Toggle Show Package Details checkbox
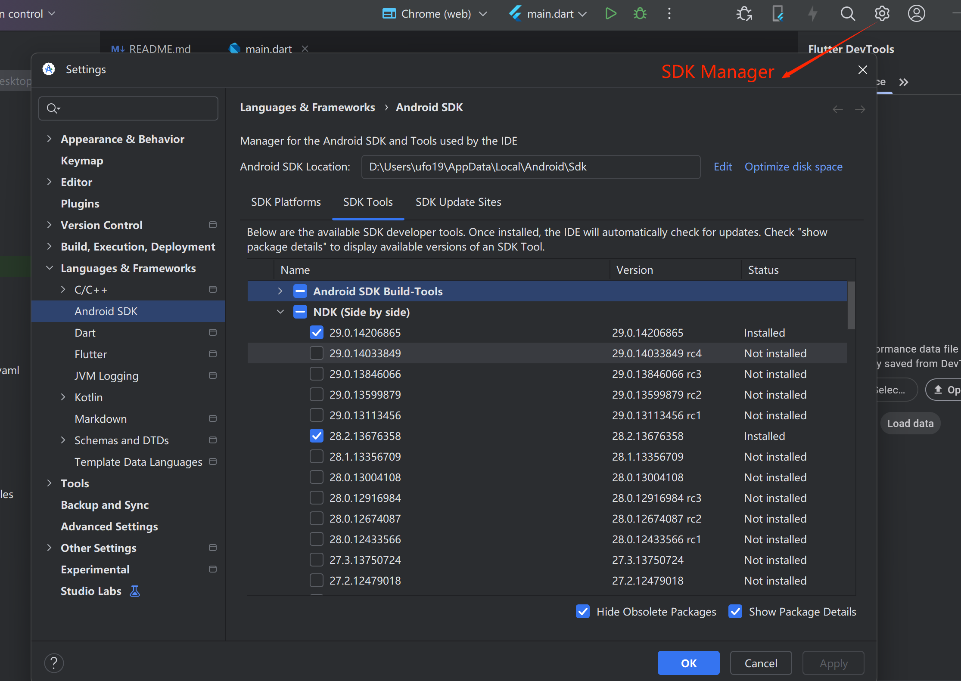 pyautogui.click(x=735, y=611)
